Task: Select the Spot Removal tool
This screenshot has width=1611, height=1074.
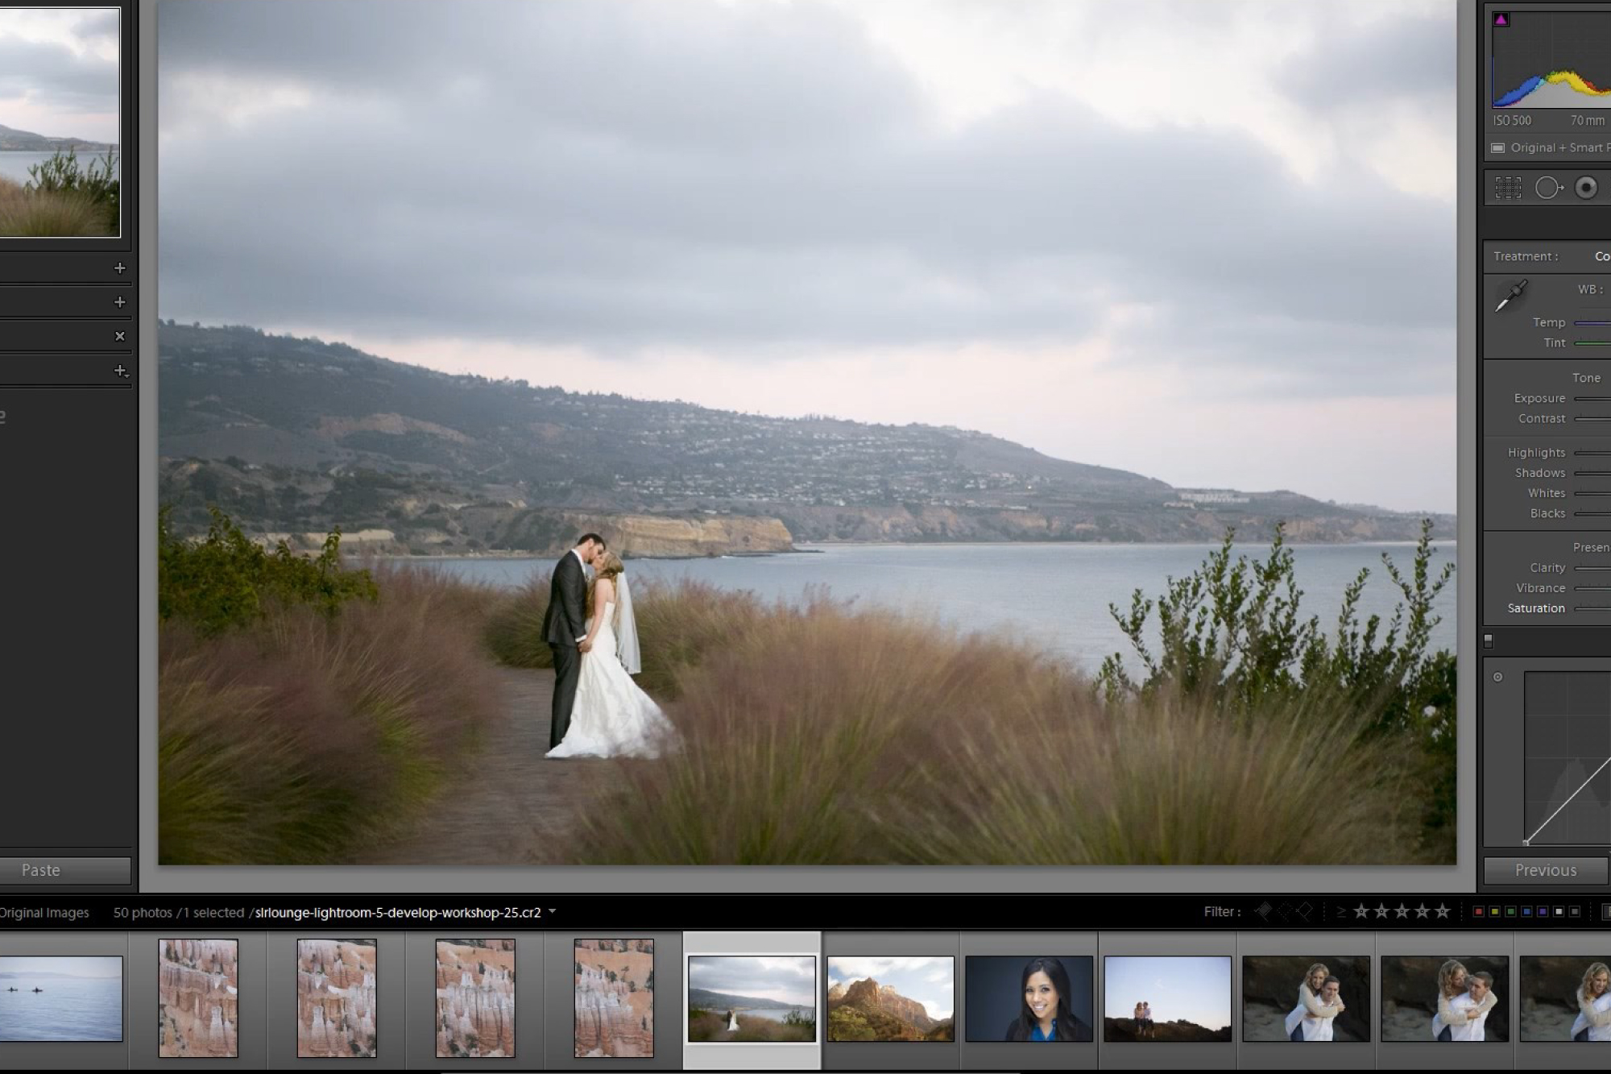Action: click(1548, 188)
